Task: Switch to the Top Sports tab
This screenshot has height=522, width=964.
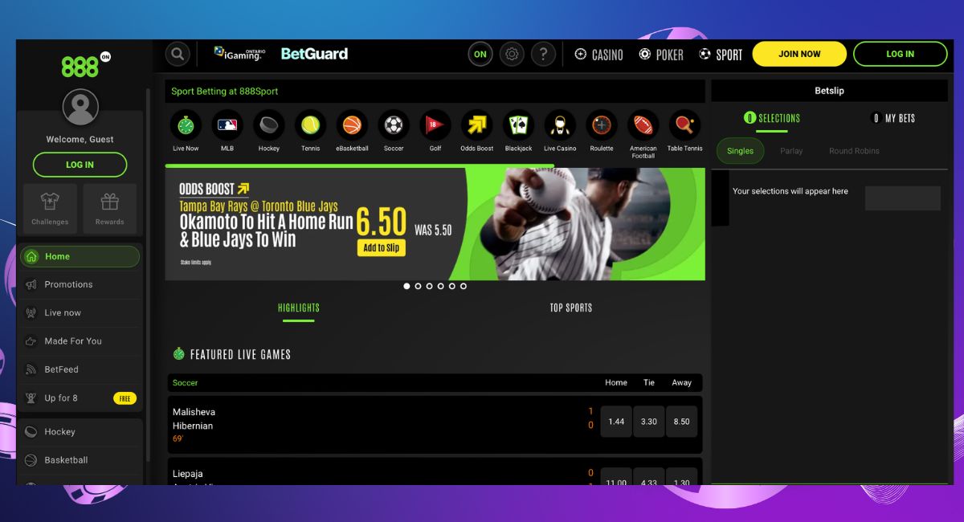Action: pyautogui.click(x=571, y=308)
